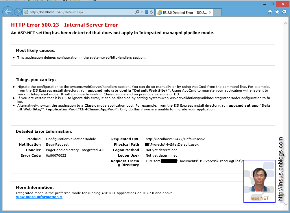
Task: Close the browser window with red X
Action: point(283,4)
